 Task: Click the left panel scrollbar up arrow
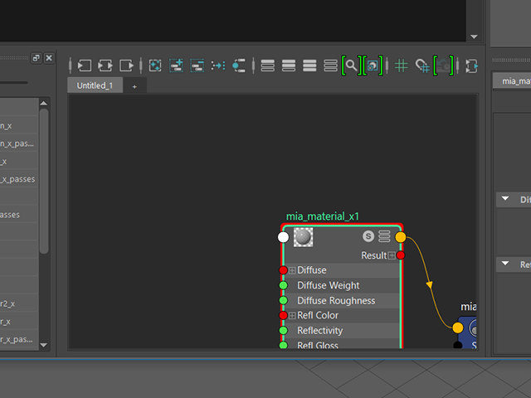pos(44,103)
